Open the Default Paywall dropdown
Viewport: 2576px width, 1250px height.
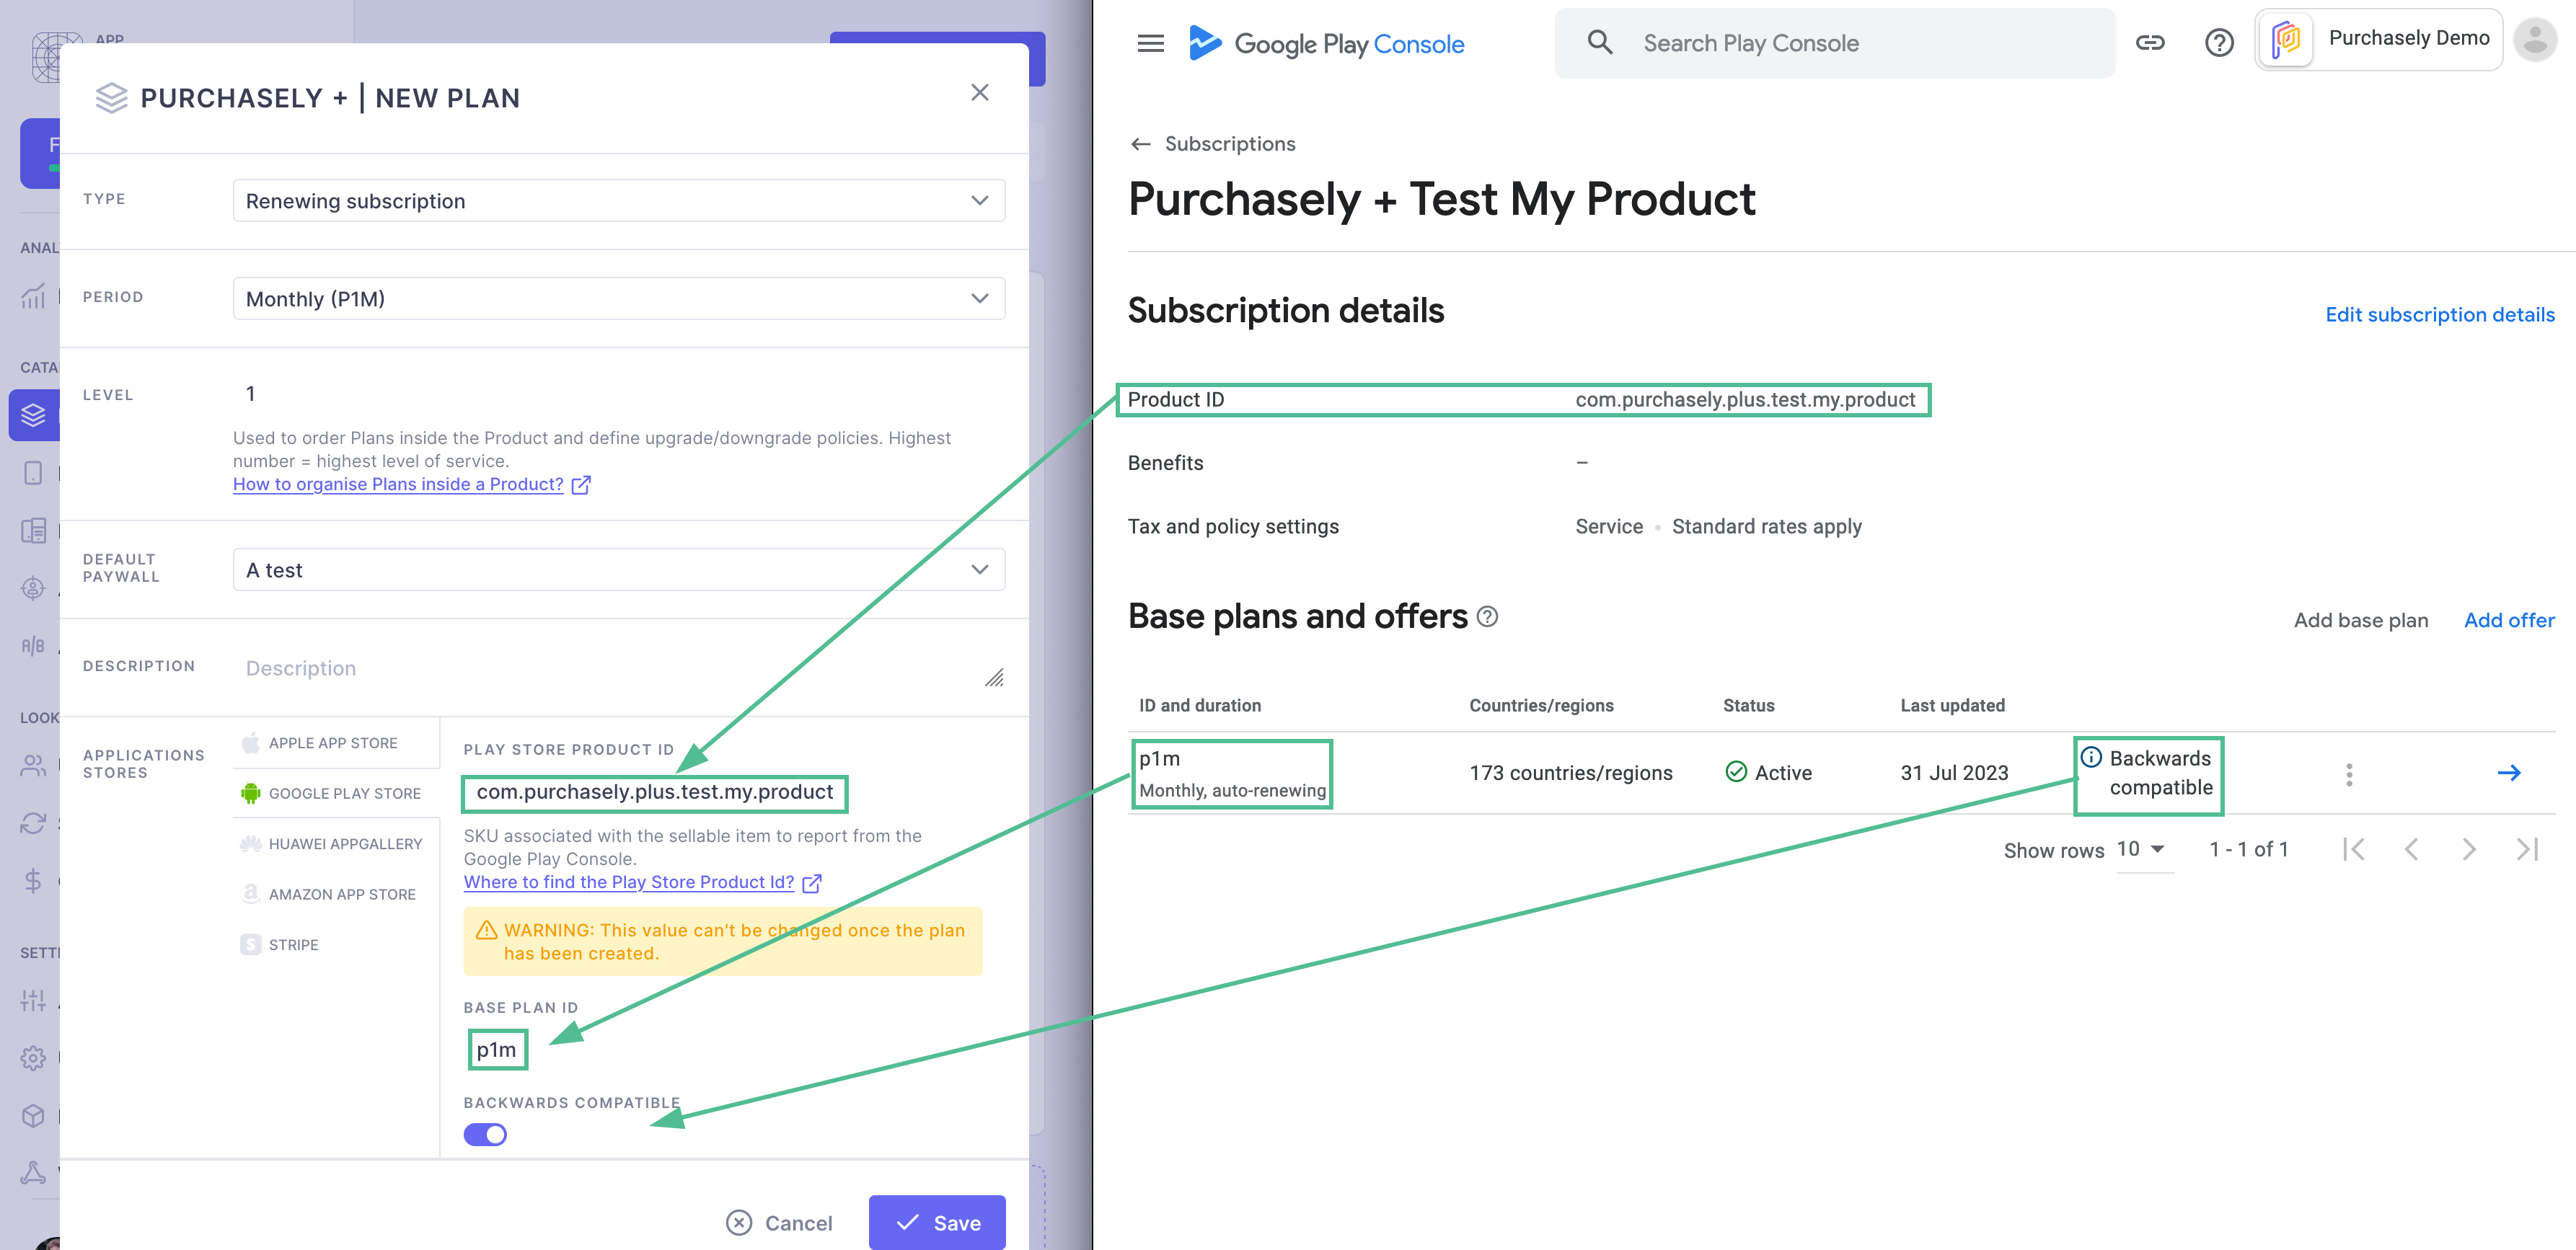[618, 570]
